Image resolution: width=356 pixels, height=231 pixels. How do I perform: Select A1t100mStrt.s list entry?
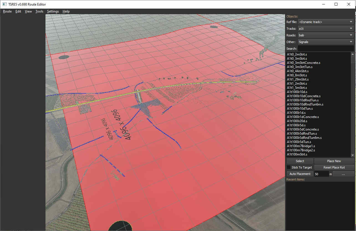pyautogui.click(x=301, y=154)
